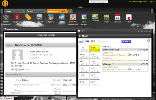
Task: Expand the collapsed top panel handle
Action: (80, 7)
